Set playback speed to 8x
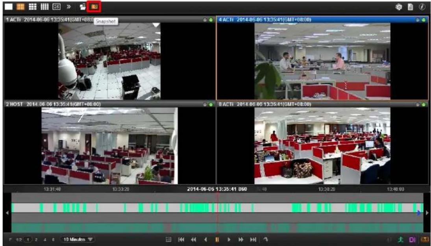431x246 pixels. (53, 240)
